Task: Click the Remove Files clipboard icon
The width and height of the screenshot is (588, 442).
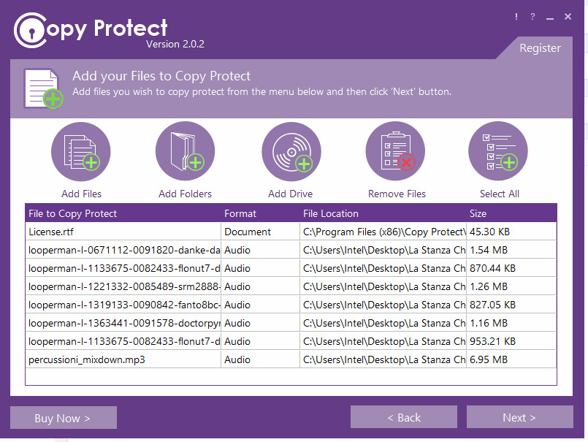Action: [x=395, y=151]
